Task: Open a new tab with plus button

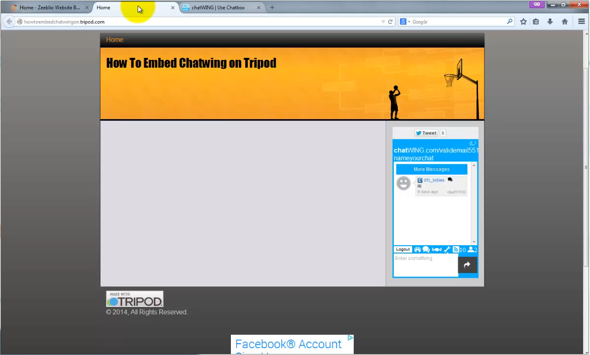Action: coord(272,7)
